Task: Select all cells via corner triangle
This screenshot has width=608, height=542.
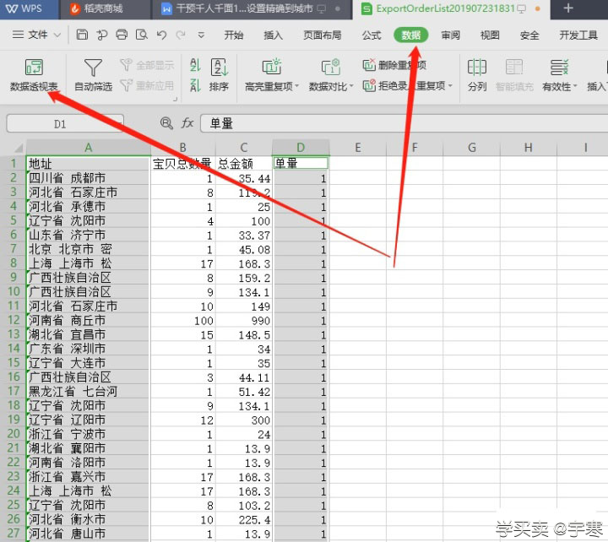Action: [19, 148]
